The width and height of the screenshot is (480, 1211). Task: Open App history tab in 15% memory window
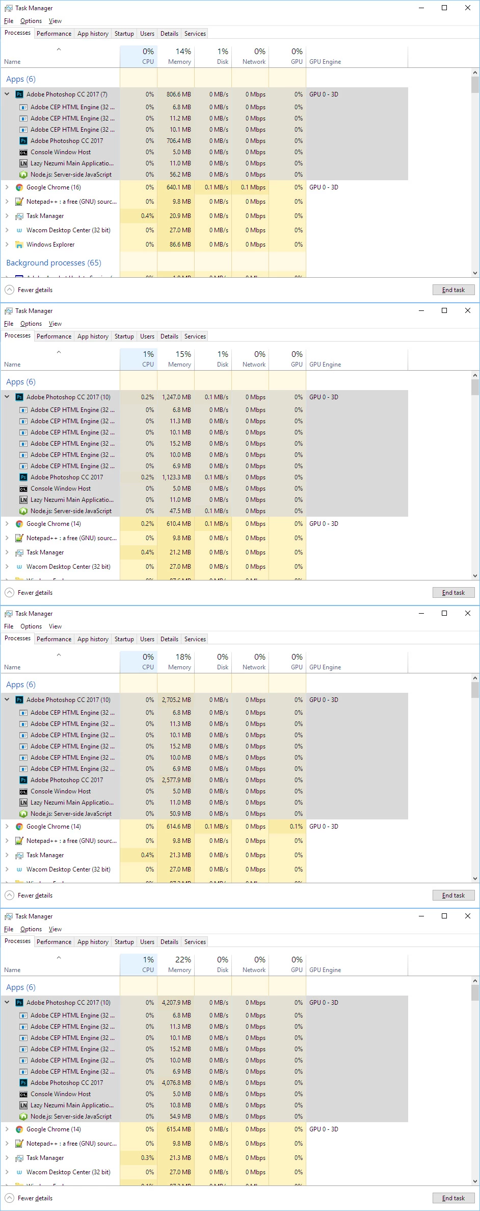(93, 336)
